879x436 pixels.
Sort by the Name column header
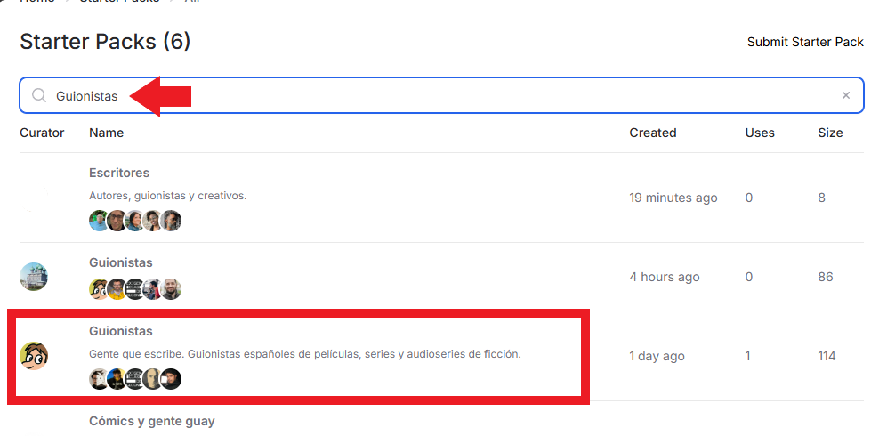107,133
